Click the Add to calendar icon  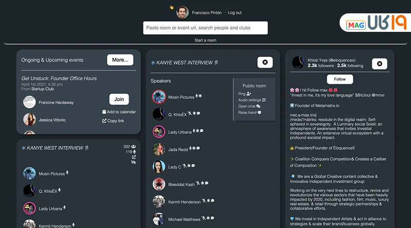click(x=104, y=111)
